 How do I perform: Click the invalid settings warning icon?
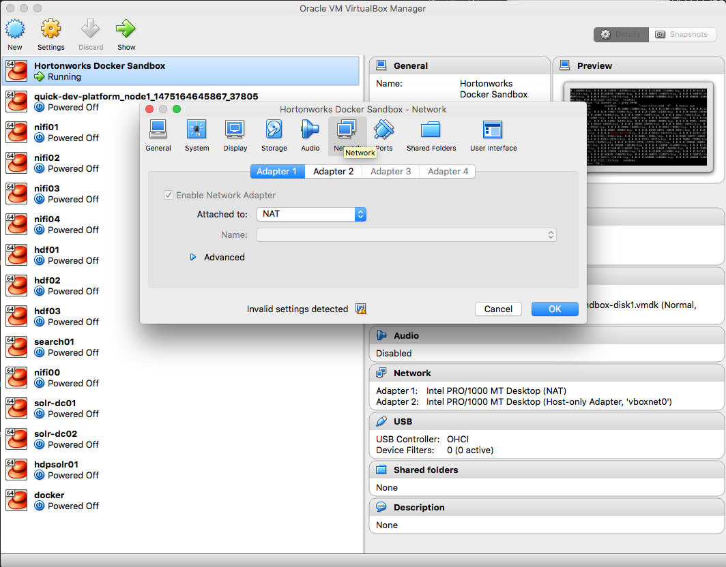click(360, 309)
